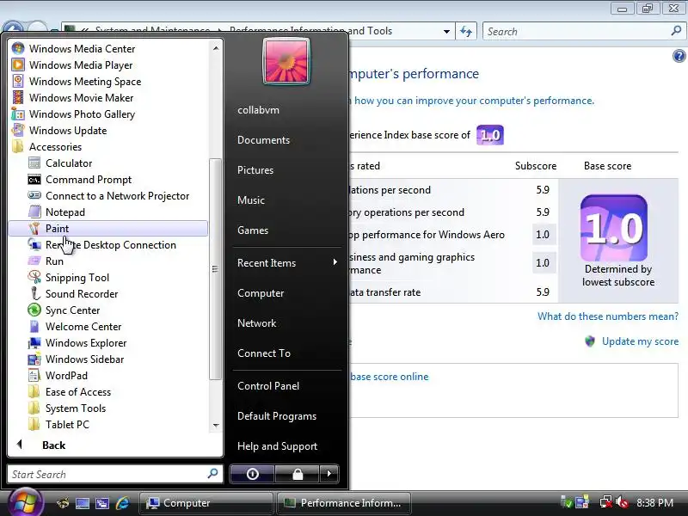Click the refresh arrows button in address bar

466,32
